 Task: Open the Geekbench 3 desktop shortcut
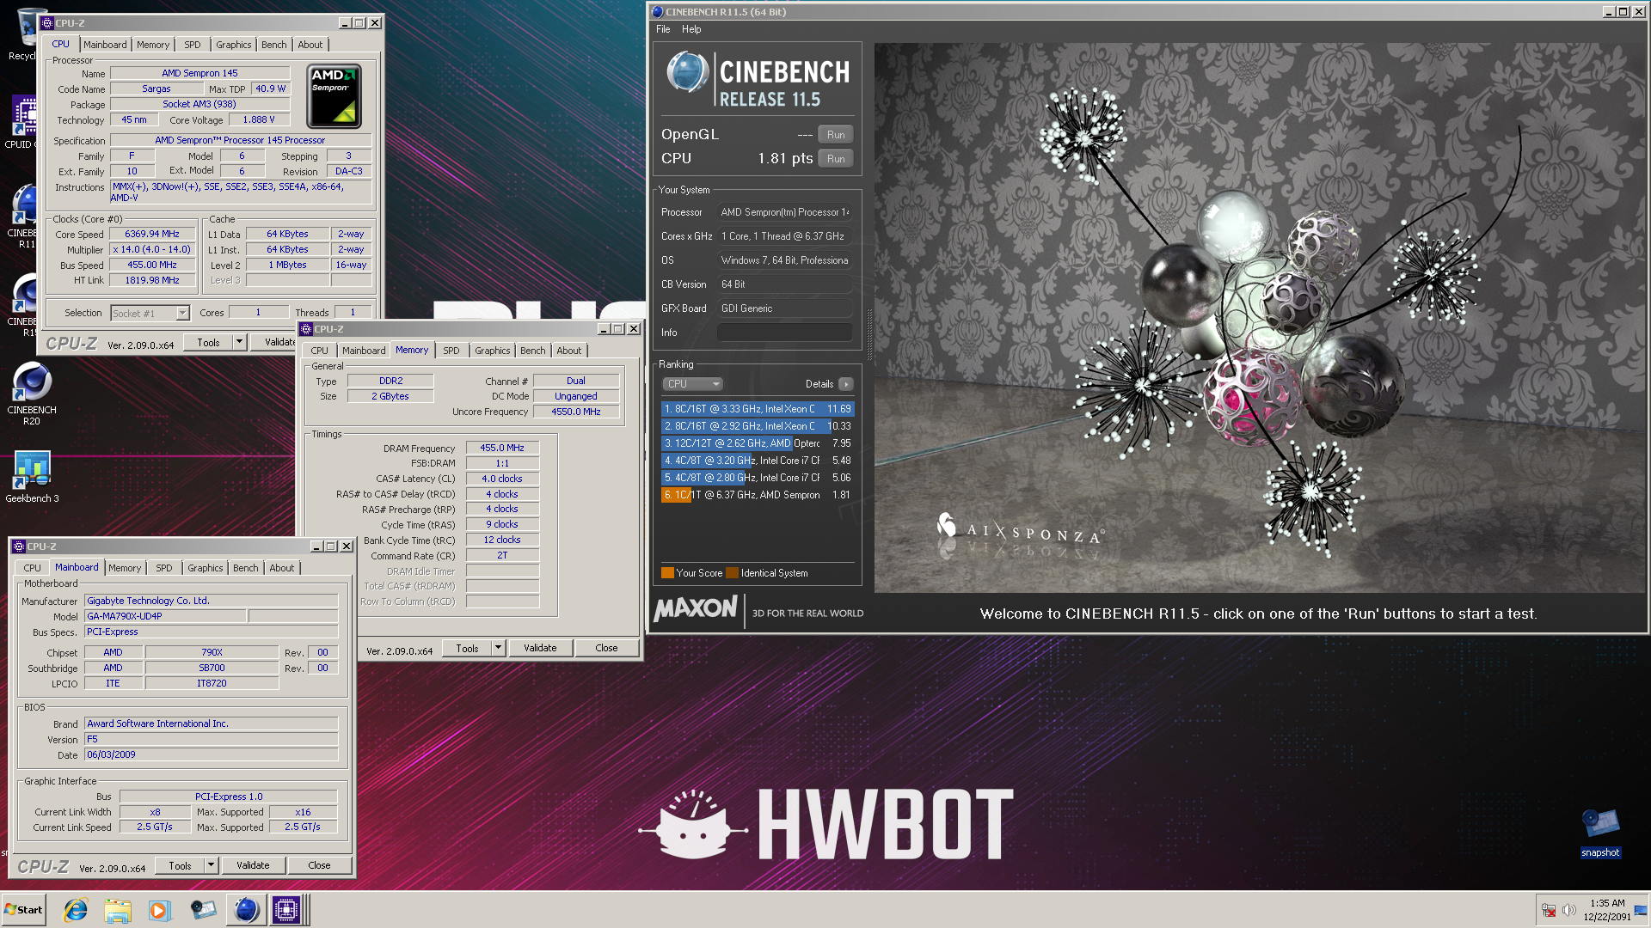(x=32, y=477)
